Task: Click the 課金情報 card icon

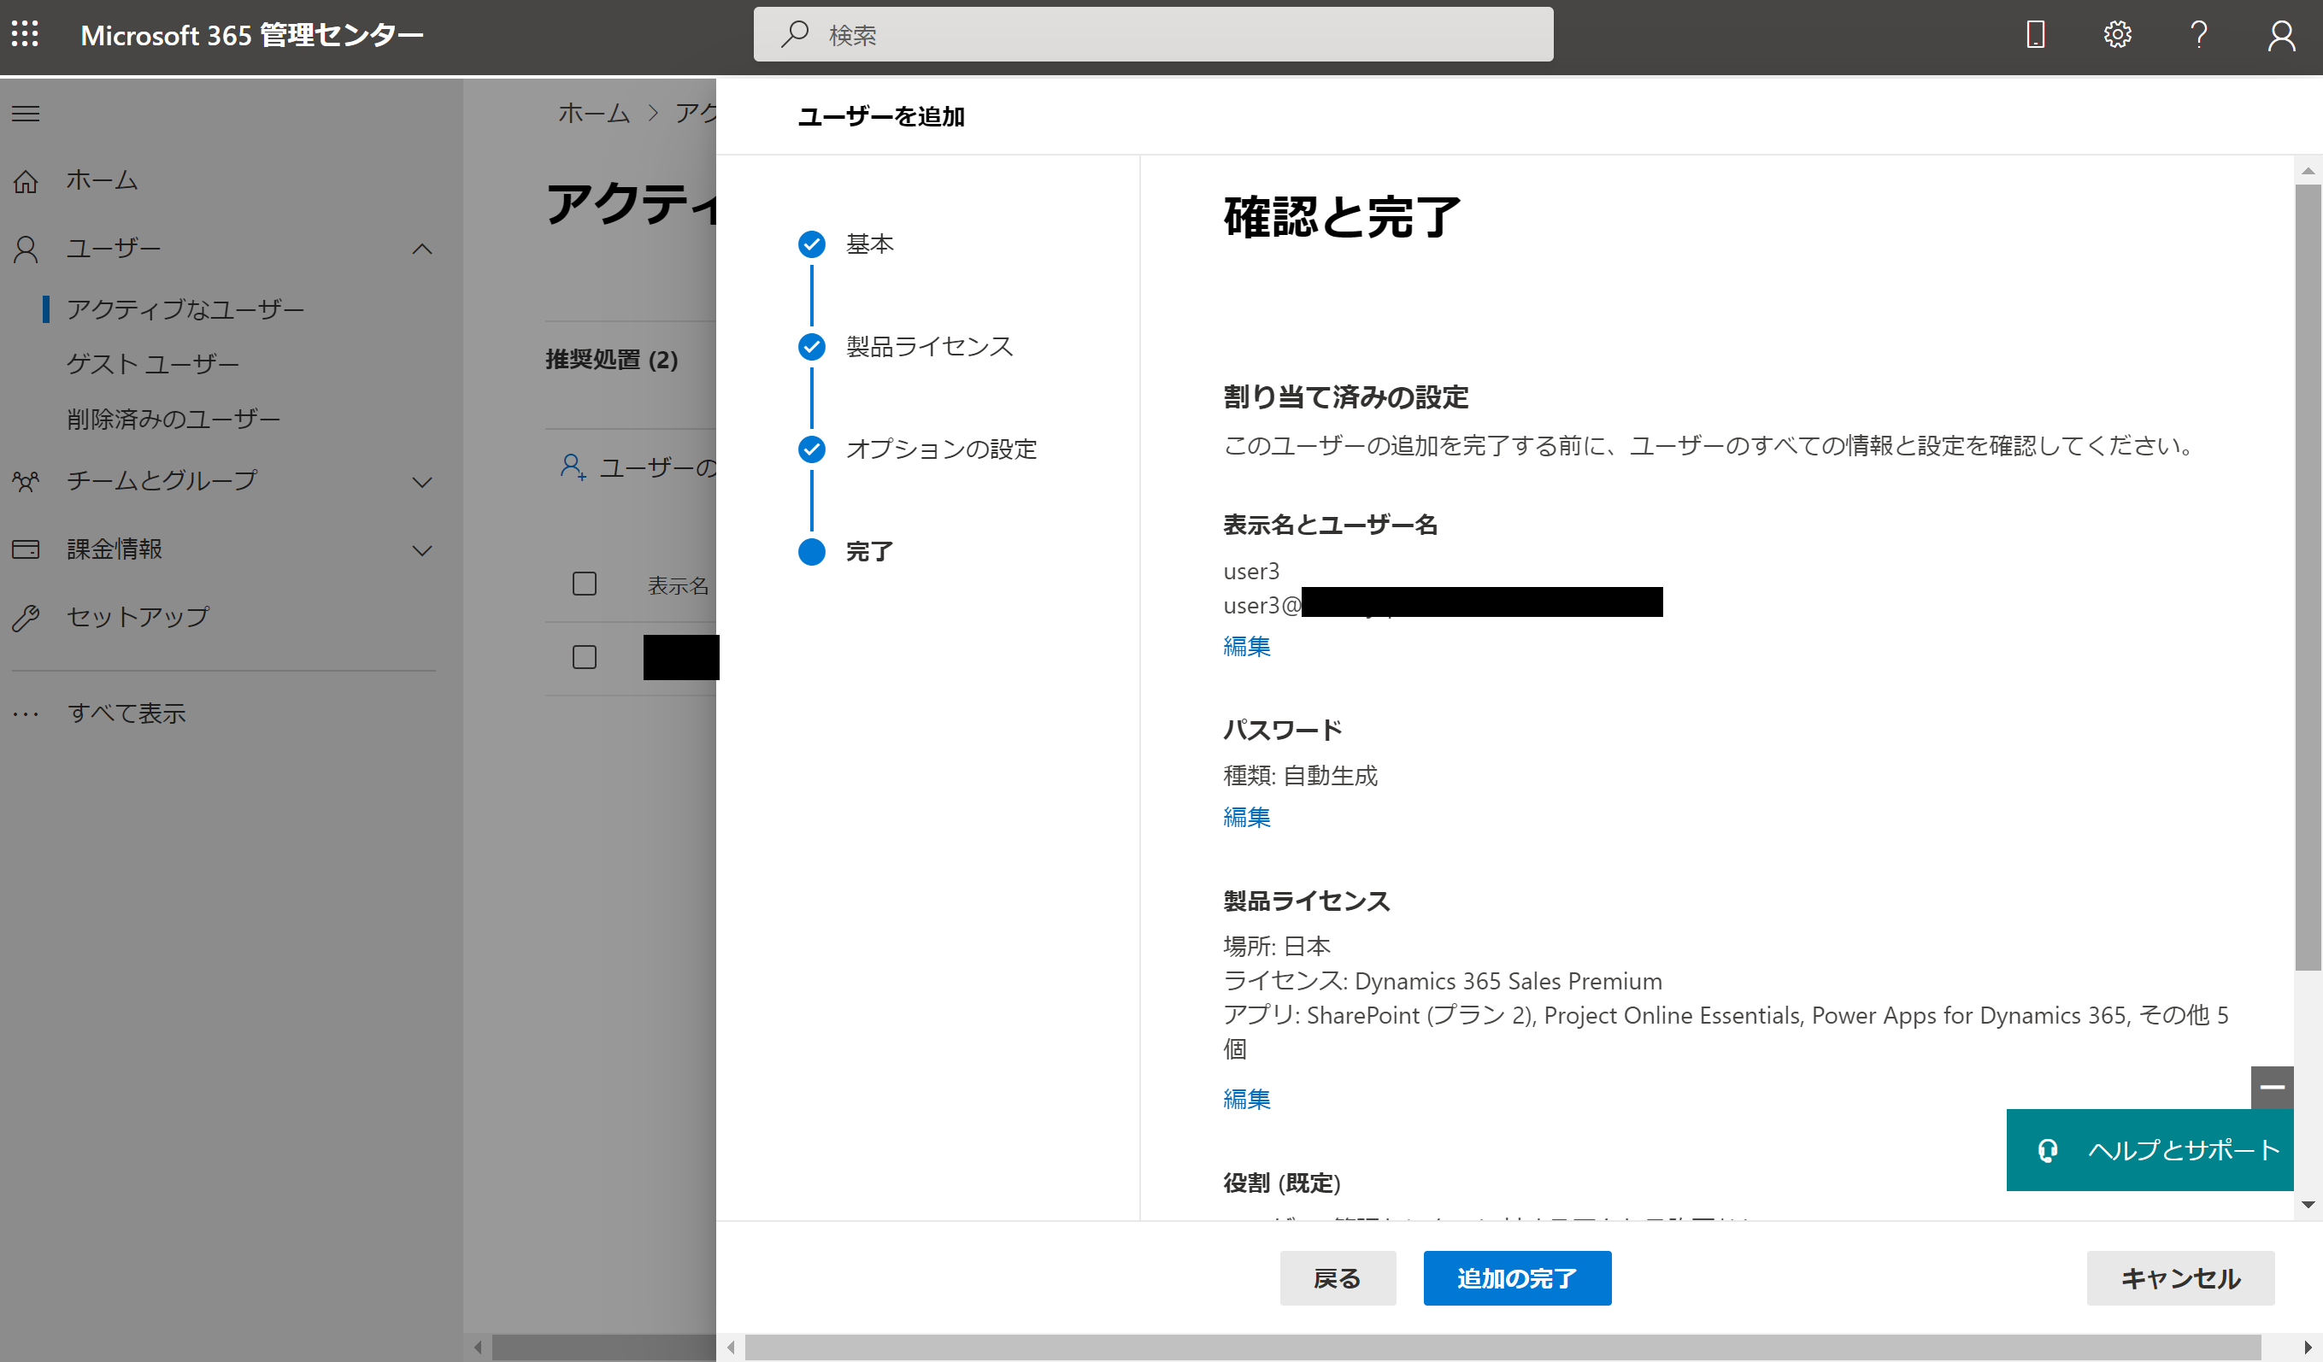Action: coord(26,549)
